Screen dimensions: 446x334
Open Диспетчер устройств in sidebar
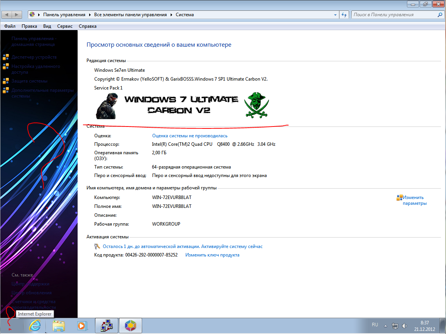[34, 57]
